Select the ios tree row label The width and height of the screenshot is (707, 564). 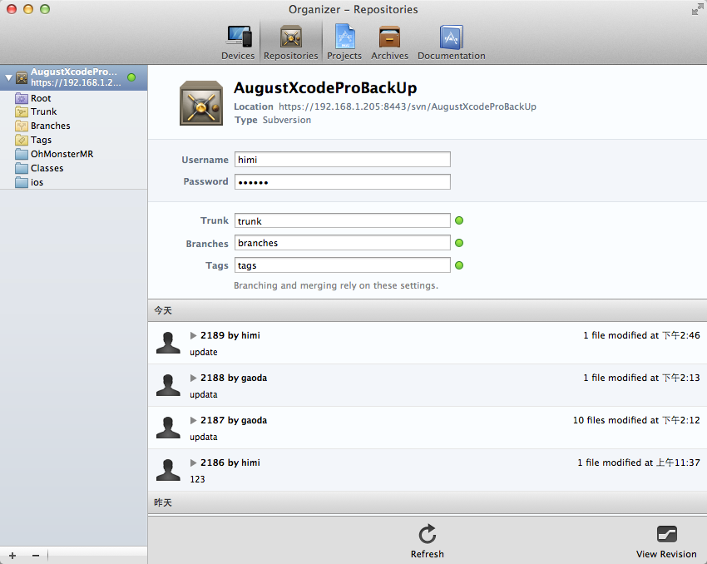click(x=37, y=182)
